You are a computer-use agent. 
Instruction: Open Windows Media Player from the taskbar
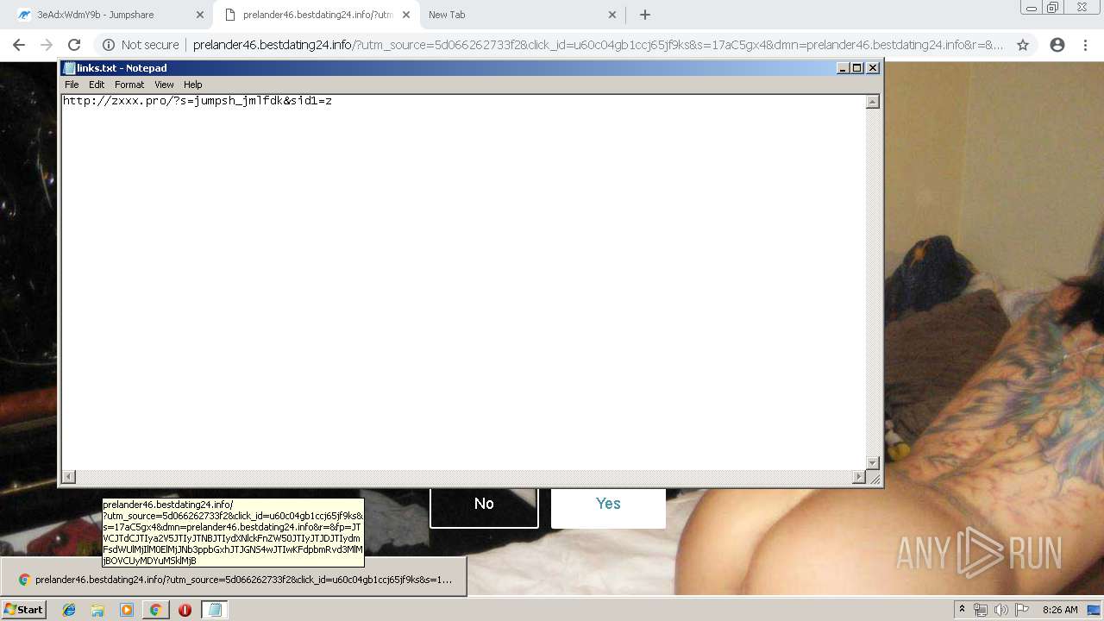[127, 610]
